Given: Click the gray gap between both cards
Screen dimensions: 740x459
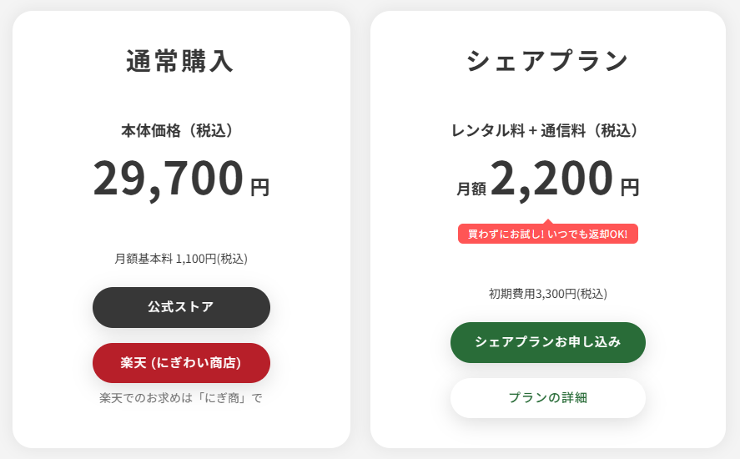Looking at the screenshot, I should click(x=360, y=229).
